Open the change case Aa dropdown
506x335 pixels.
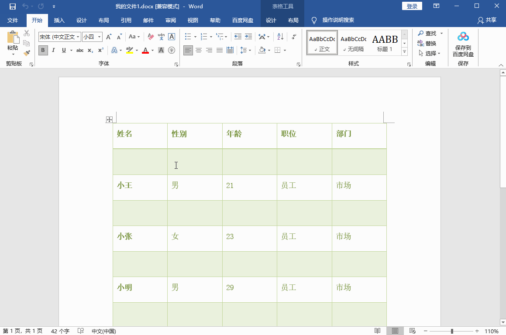pos(134,37)
